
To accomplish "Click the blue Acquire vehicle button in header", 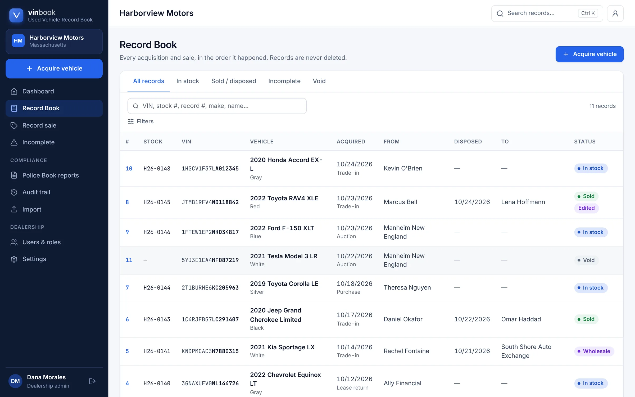I will (x=589, y=54).
